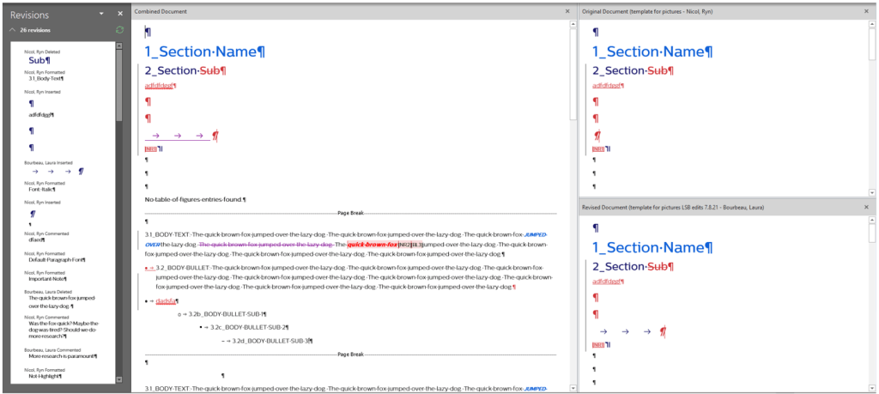Open the Revisions pane options dropdown arrow
The image size is (879, 394).
pos(101,14)
